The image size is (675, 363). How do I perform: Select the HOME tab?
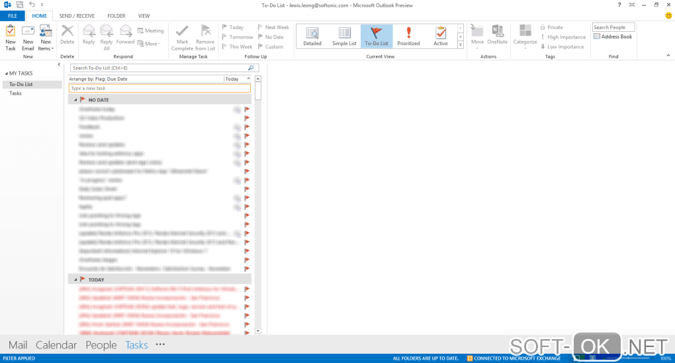(39, 16)
